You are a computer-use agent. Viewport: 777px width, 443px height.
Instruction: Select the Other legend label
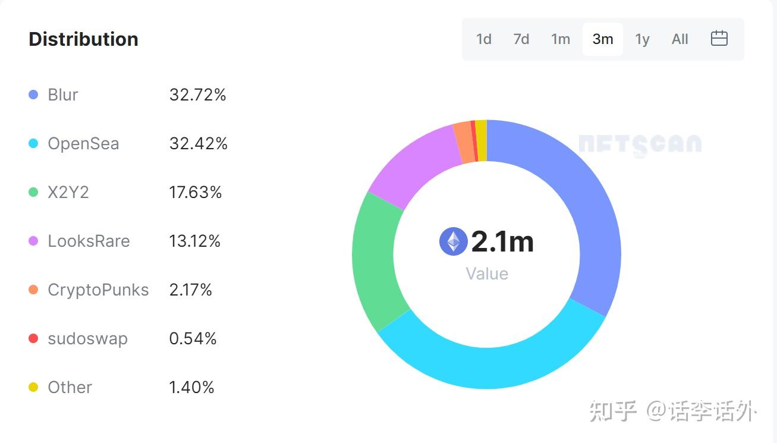[x=70, y=387]
